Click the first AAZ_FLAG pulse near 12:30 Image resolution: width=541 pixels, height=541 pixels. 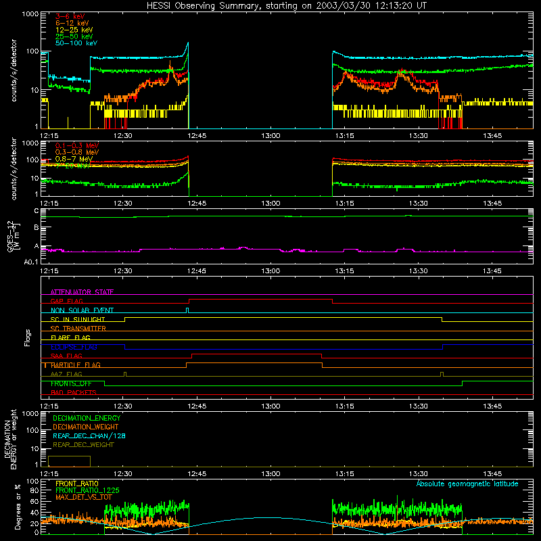[125, 374]
